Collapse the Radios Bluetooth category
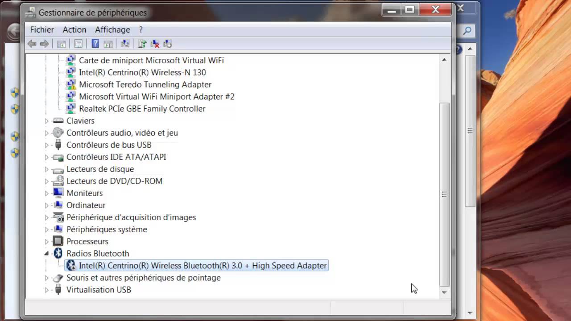571x321 pixels. 46,253
